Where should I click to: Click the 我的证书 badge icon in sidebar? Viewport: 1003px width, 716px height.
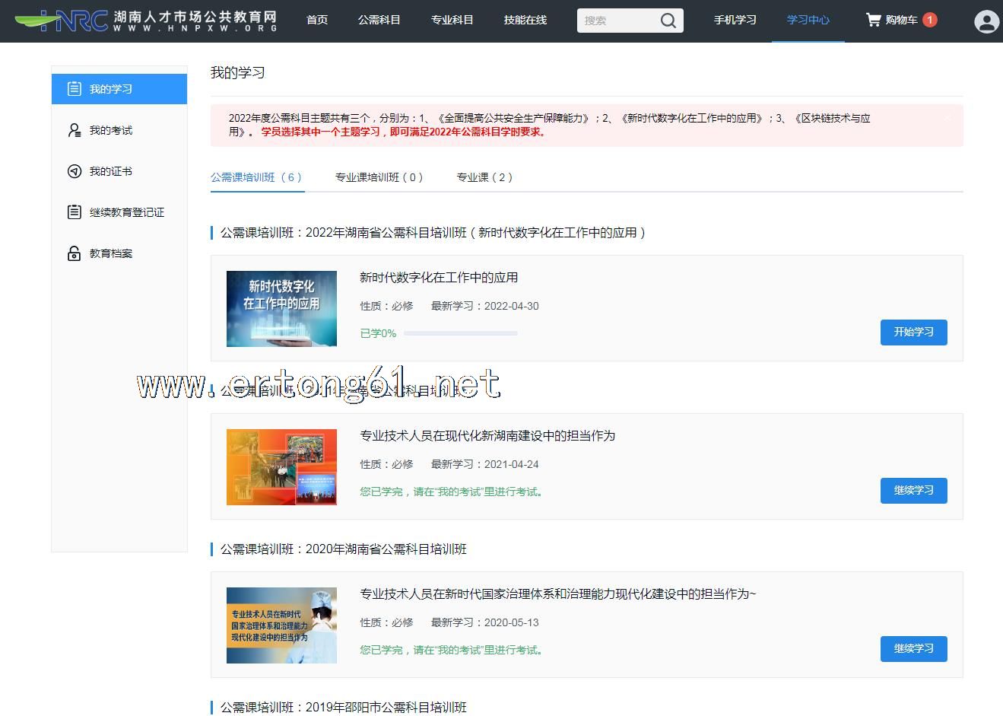[74, 171]
